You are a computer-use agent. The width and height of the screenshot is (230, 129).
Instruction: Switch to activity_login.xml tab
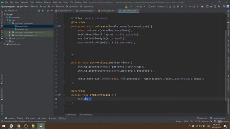click(x=107, y=11)
